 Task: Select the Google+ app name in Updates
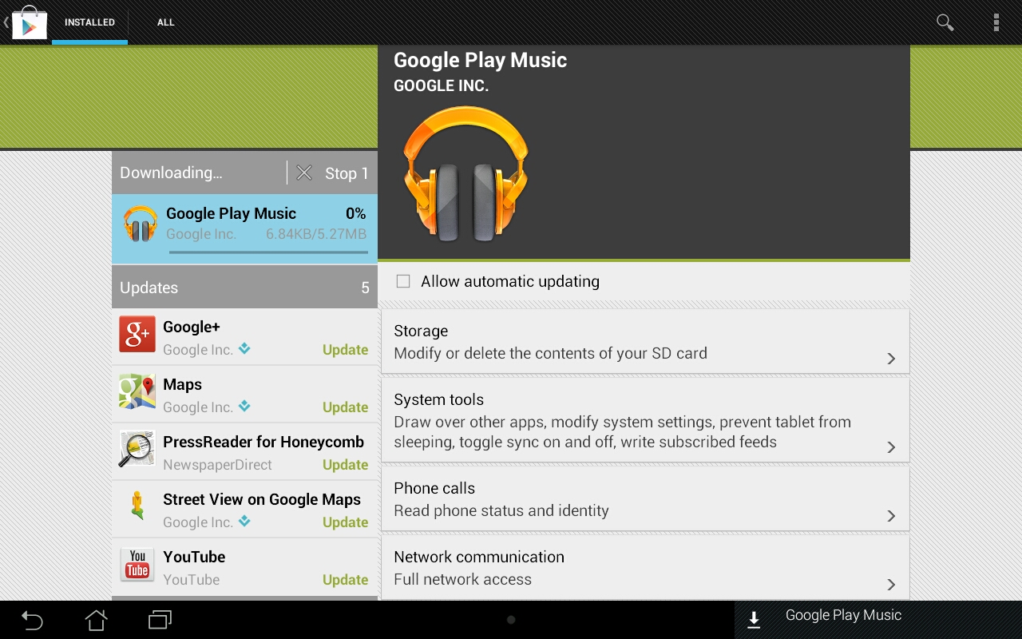click(x=192, y=327)
